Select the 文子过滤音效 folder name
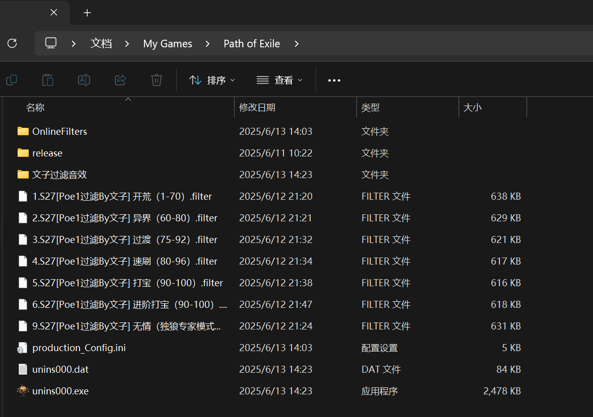Screen dimensions: 593x417 click(59, 175)
